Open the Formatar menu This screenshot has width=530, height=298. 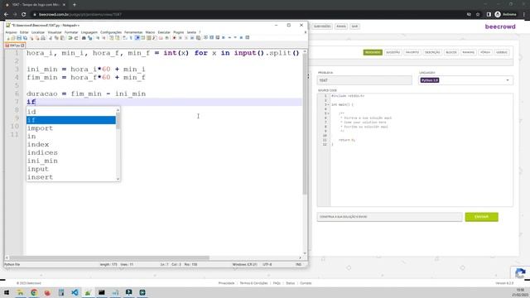(x=71, y=32)
